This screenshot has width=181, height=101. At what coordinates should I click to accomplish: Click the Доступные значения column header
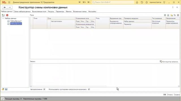tap(158, 24)
